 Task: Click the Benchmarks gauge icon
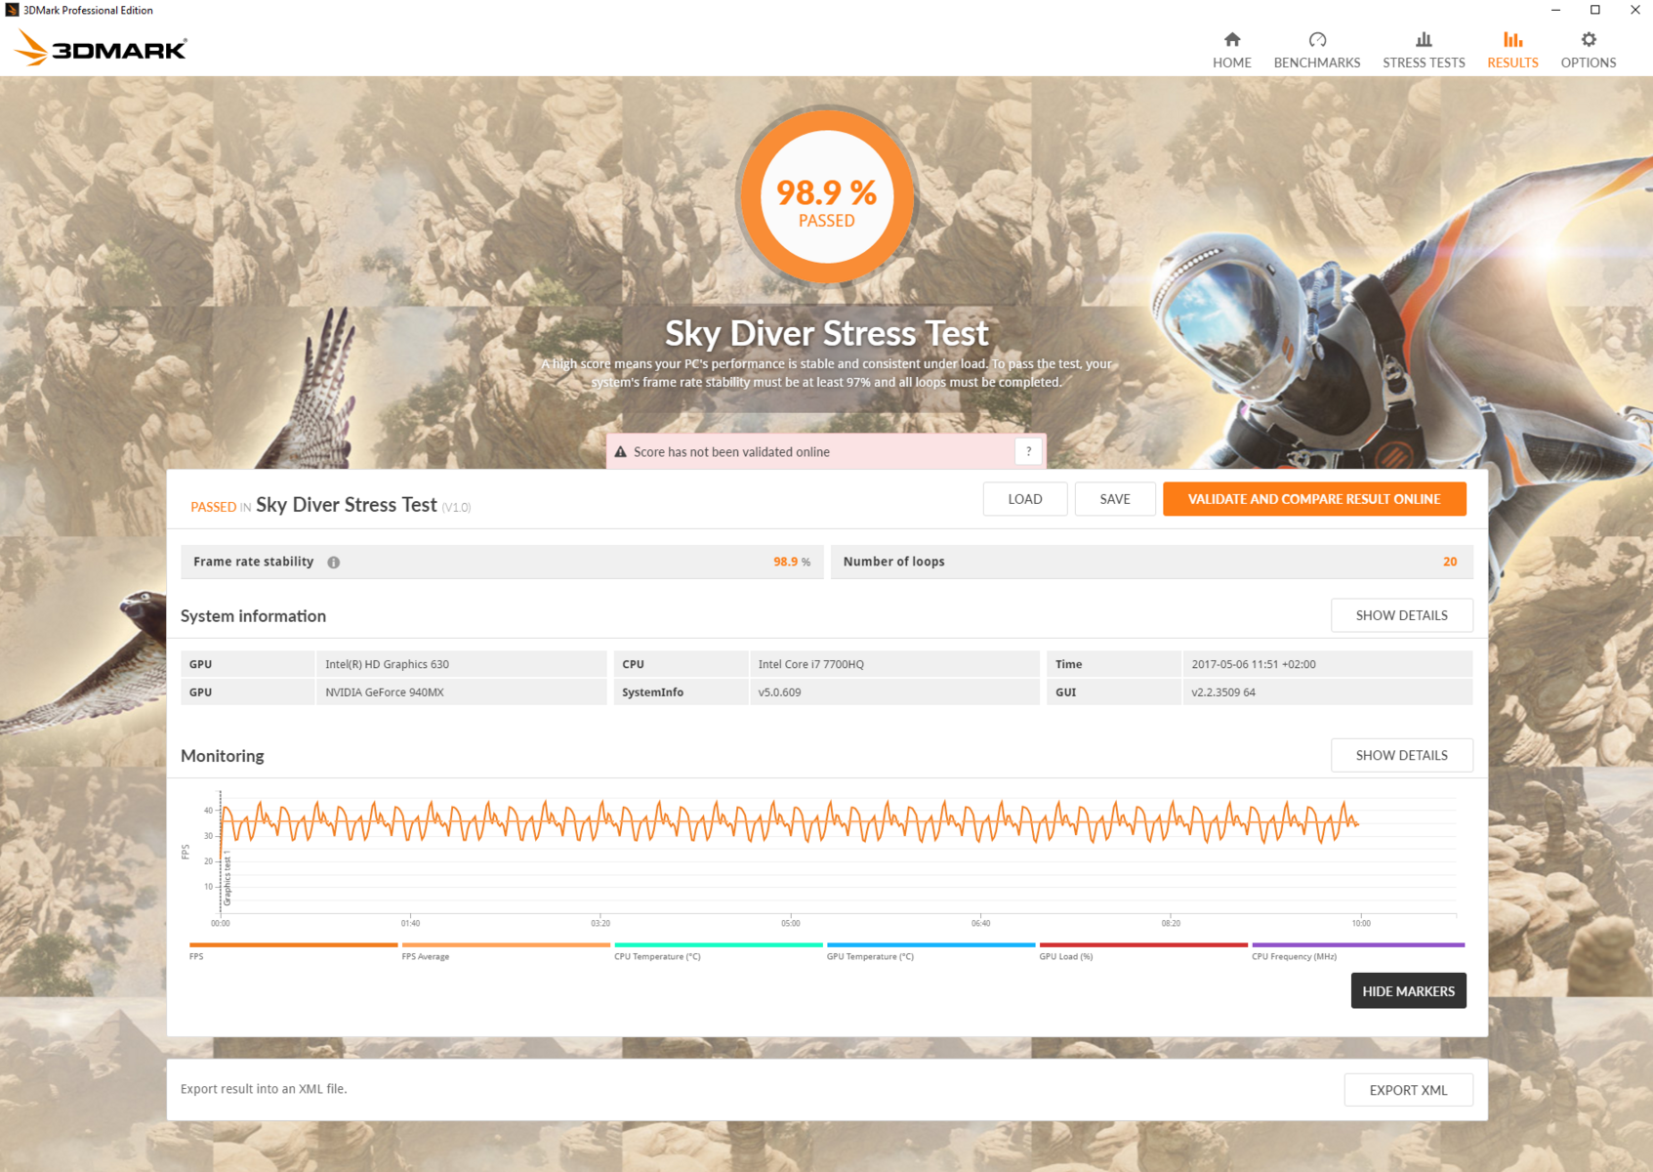pyautogui.click(x=1317, y=39)
